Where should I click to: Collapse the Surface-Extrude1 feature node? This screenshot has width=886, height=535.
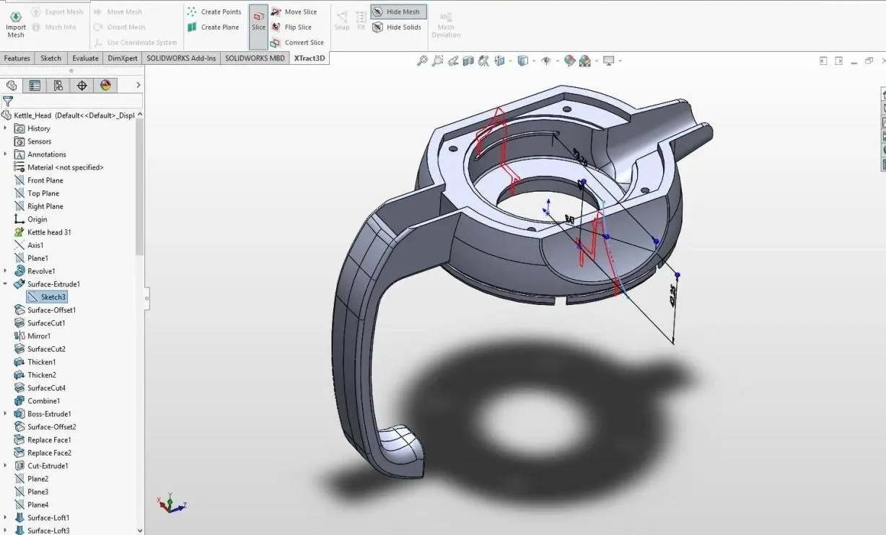tap(6, 284)
